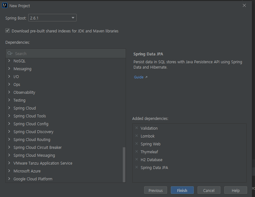Expand the Spring Cloud Routing category
255x197 pixels.
pos(9,139)
